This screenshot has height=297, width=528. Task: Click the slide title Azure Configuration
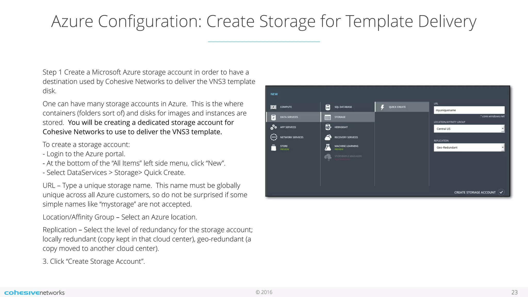264,21
